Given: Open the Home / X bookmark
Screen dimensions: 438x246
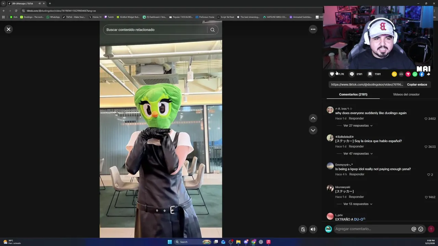Looking at the screenshot, I should pos(95,17).
